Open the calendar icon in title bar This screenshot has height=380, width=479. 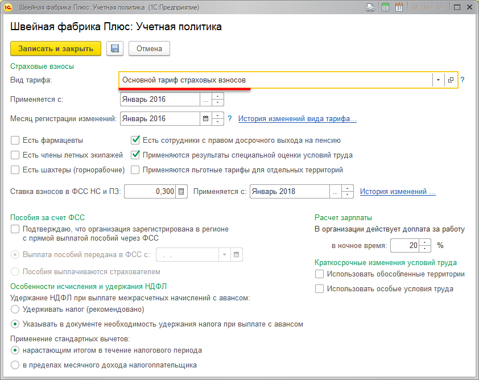click(399, 7)
